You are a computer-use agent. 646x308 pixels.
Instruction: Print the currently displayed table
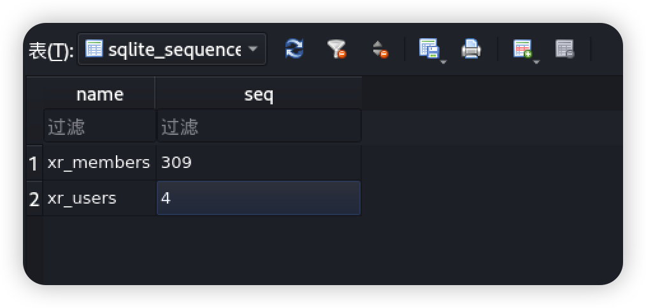click(471, 48)
